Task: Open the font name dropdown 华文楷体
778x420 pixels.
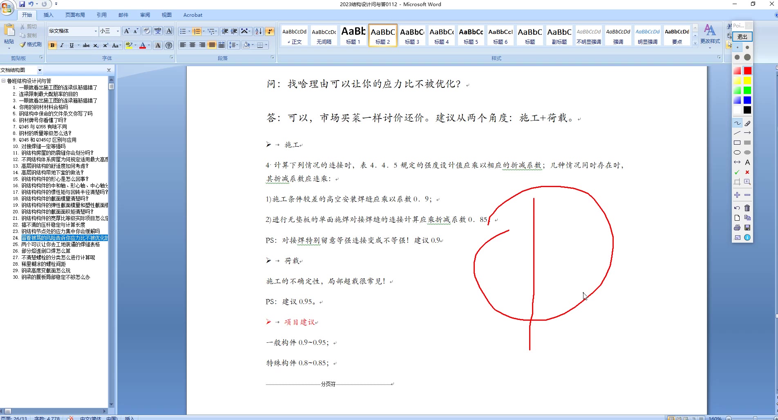Action: pos(96,31)
